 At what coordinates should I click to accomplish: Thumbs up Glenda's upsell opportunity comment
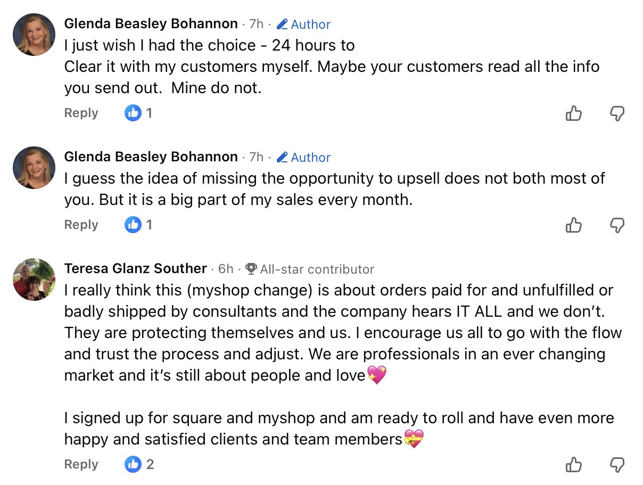573,225
